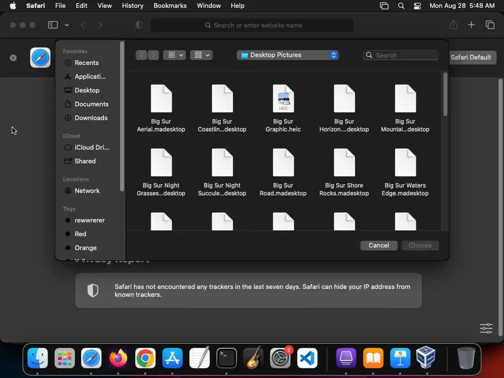This screenshot has height=378, width=504.
Task: Select iCloud Drive in the sidebar
Action: coord(87,147)
